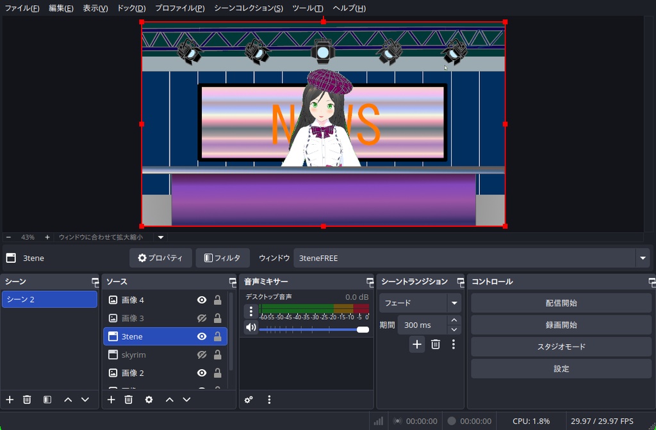Show the hidden skyrim source
Viewport: 656px width, 430px height.
(x=201, y=354)
